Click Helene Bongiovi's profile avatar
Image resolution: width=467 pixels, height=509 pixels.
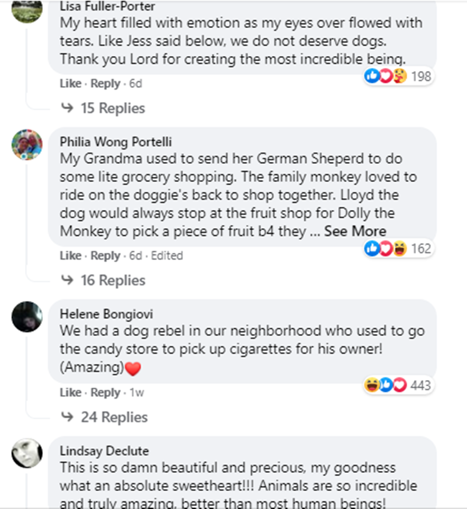click(27, 316)
